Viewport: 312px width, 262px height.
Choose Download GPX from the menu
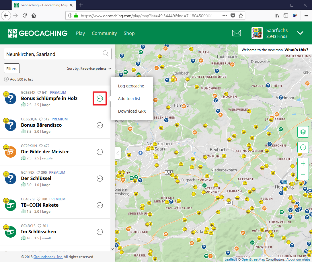point(132,111)
